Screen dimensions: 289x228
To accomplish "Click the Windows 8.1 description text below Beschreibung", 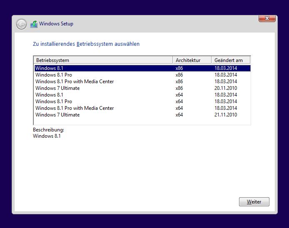I will (x=47, y=136).
